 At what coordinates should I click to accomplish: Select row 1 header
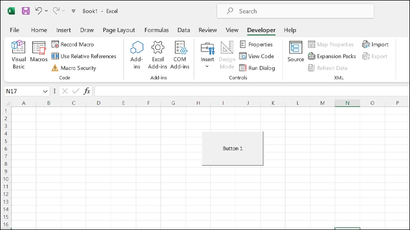(6, 111)
